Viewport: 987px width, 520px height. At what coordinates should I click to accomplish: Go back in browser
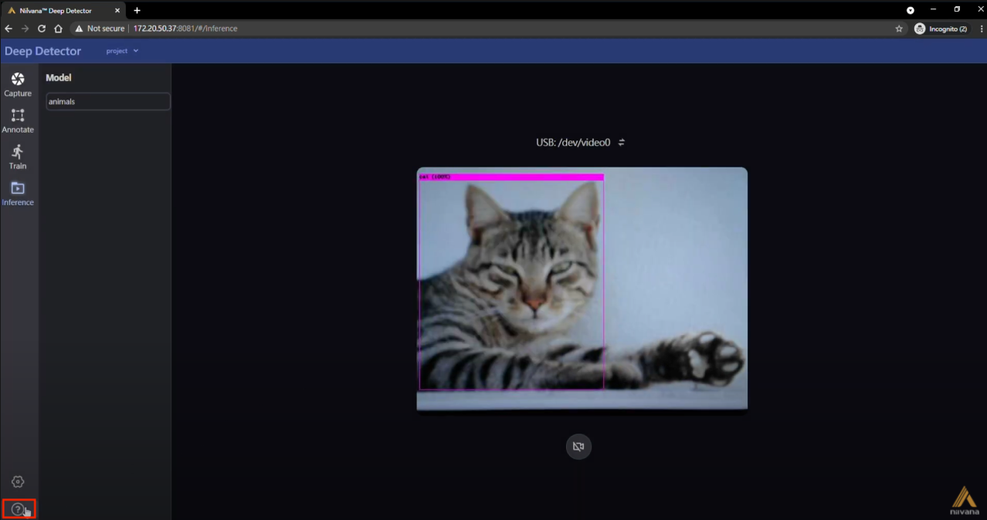click(8, 29)
